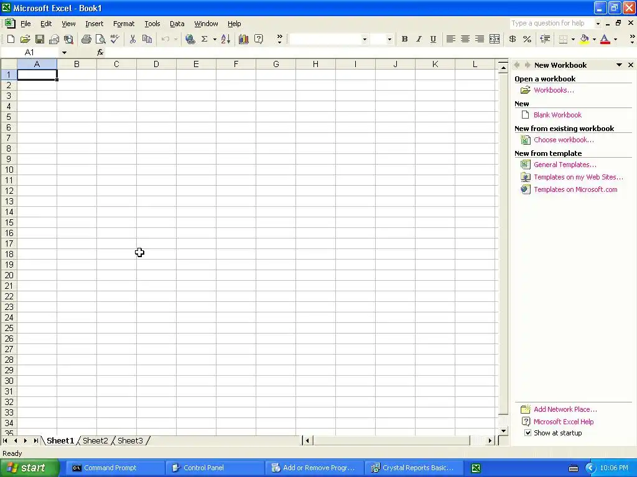Apply Currency style with dollar icon
The width and height of the screenshot is (637, 477).
coord(513,39)
